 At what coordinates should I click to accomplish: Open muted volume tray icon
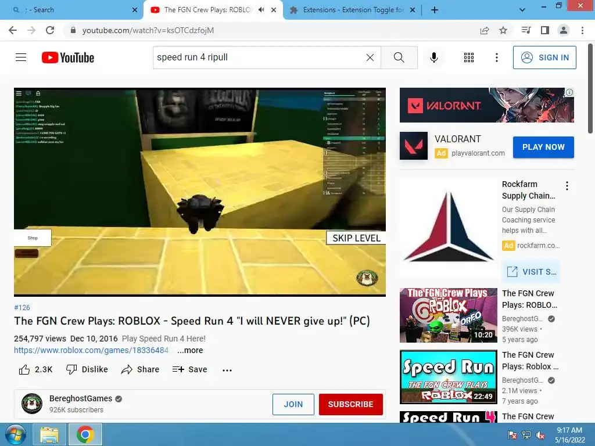tap(540, 435)
